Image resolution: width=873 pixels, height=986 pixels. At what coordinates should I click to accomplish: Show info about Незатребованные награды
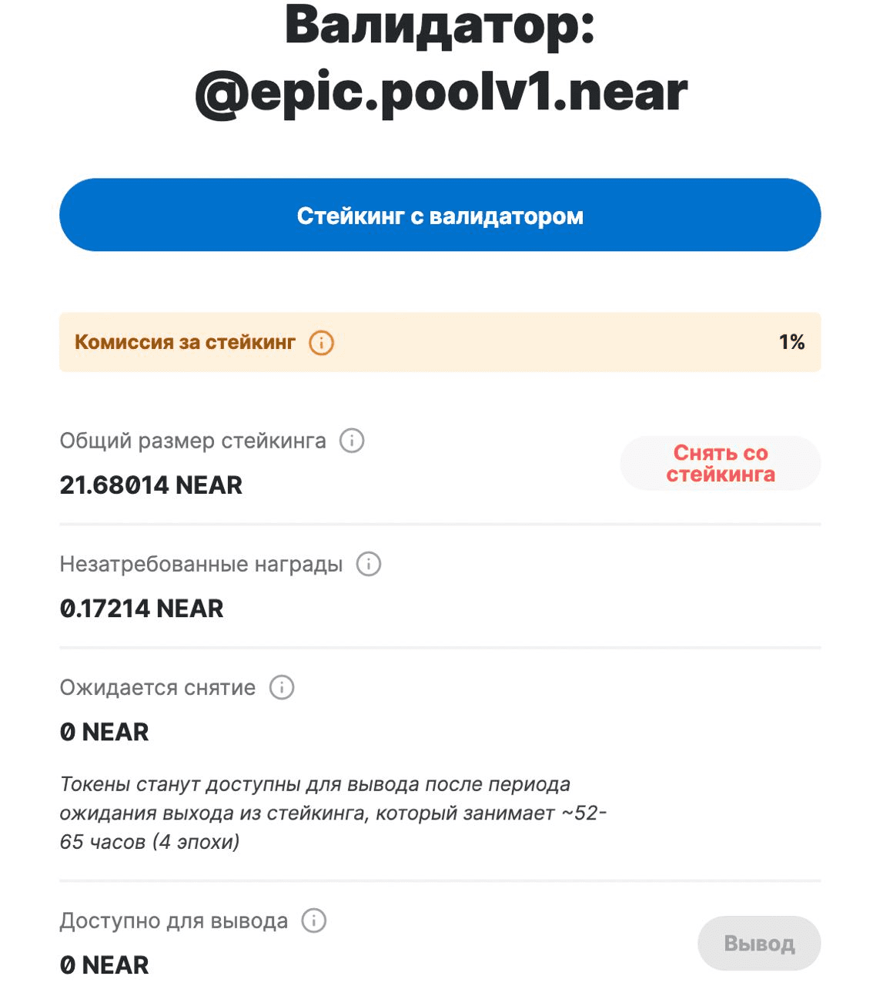click(x=369, y=565)
